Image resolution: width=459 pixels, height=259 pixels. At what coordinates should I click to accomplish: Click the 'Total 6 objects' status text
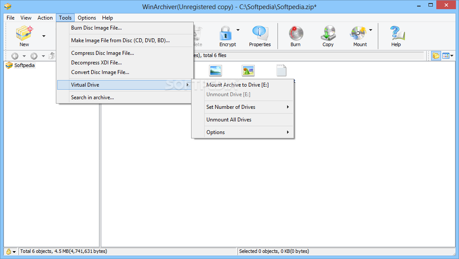64,251
